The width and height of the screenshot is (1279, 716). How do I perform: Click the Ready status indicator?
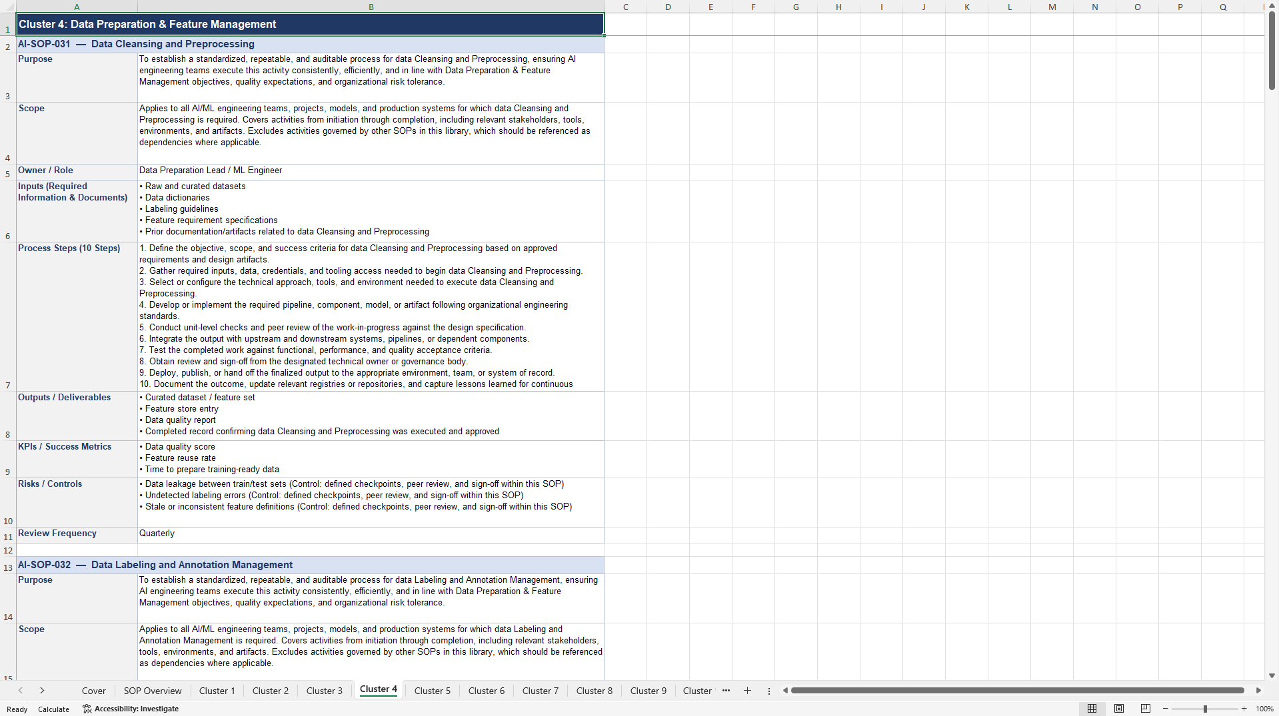point(17,709)
